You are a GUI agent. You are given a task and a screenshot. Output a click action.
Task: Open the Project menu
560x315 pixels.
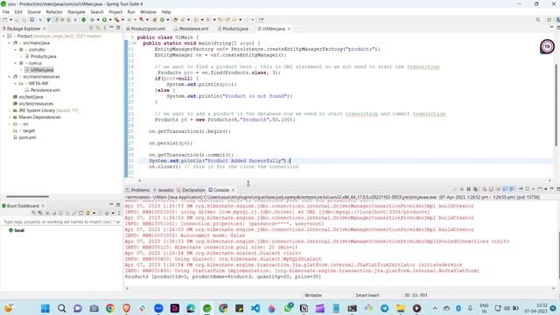(x=115, y=11)
